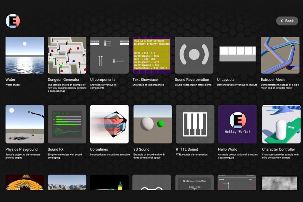Image resolution: width=303 pixels, height=202 pixels.
Task: Launch the 3D Sound sample
Action: 152,124
